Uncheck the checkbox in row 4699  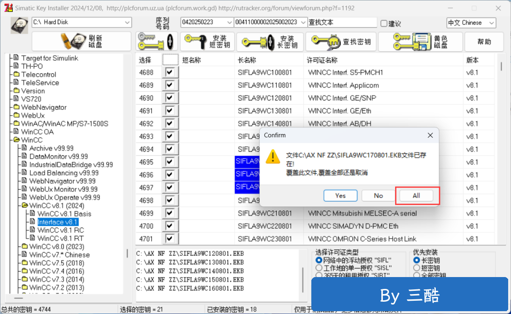(169, 213)
